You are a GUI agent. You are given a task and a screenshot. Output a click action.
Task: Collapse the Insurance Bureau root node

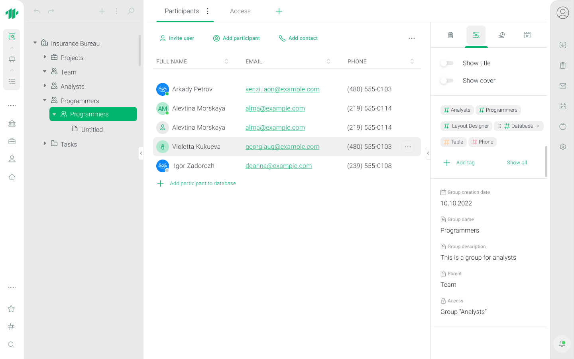[x=35, y=43]
